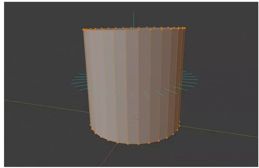Click the 3D cursor crosshair on the cylinder
This screenshot has height=168, width=259.
click(x=134, y=119)
